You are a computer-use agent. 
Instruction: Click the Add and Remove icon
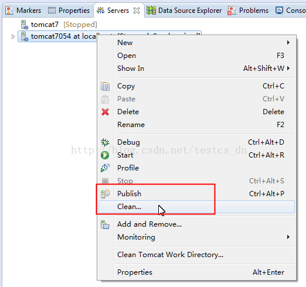tap(105, 224)
